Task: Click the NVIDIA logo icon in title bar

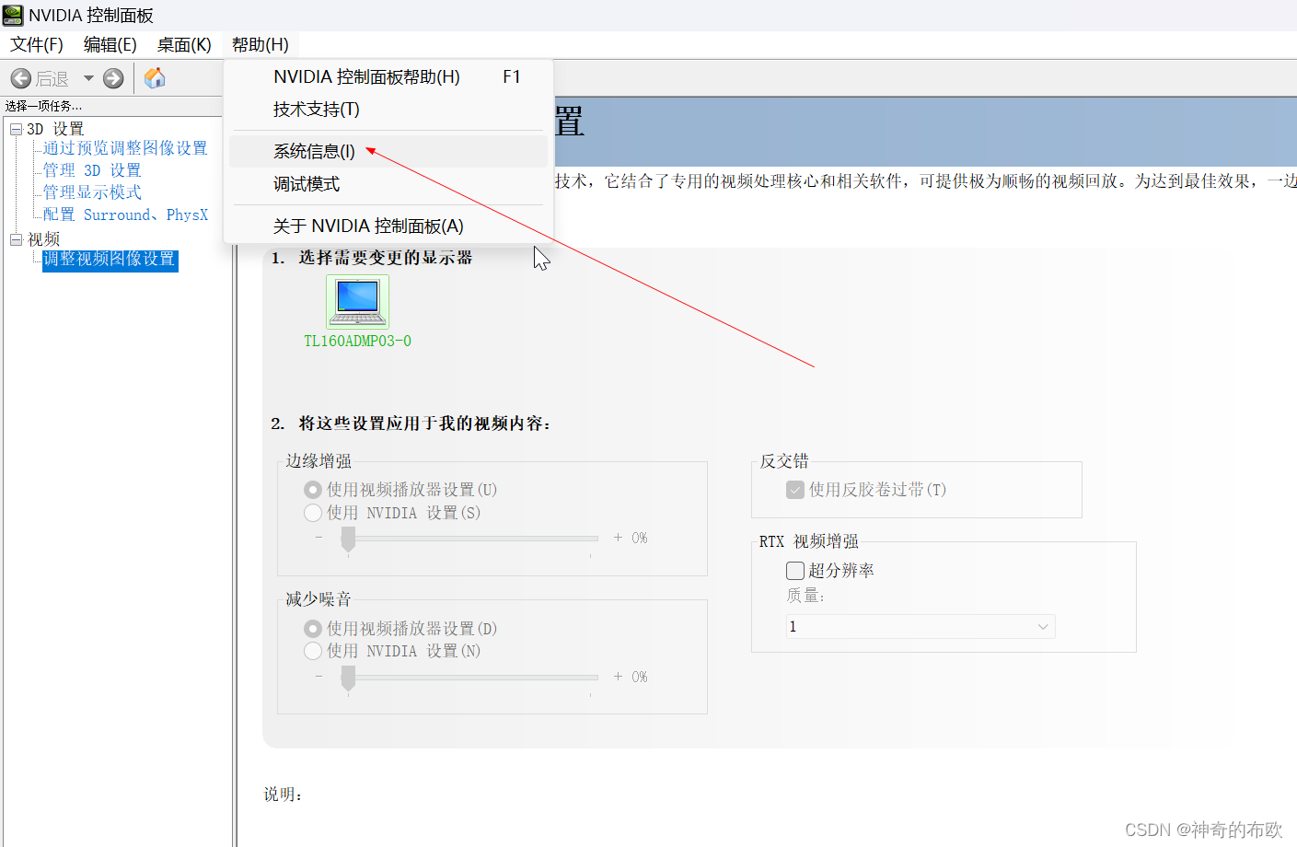Action: point(13,15)
